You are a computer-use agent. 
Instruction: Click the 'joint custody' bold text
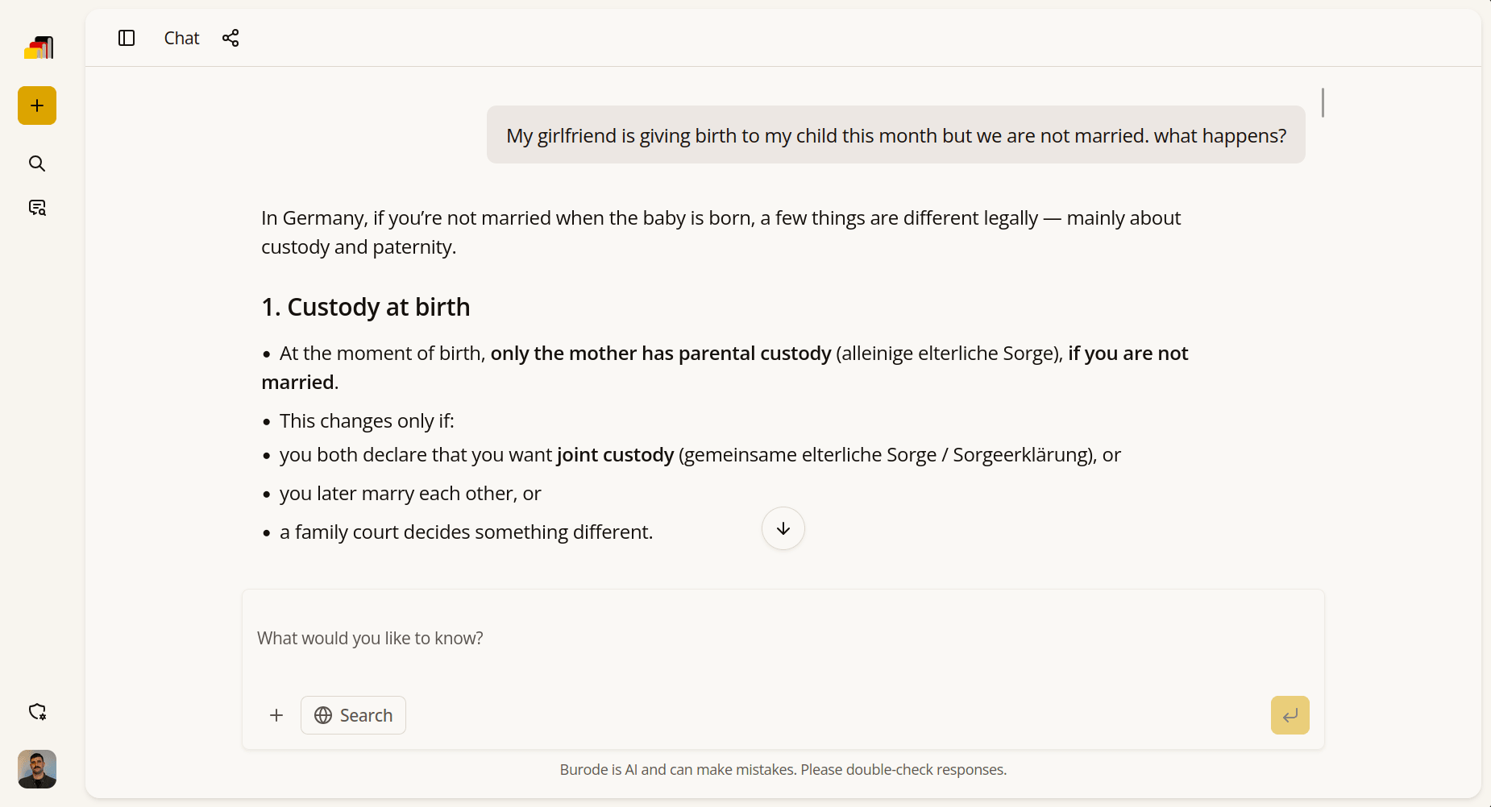tap(615, 455)
